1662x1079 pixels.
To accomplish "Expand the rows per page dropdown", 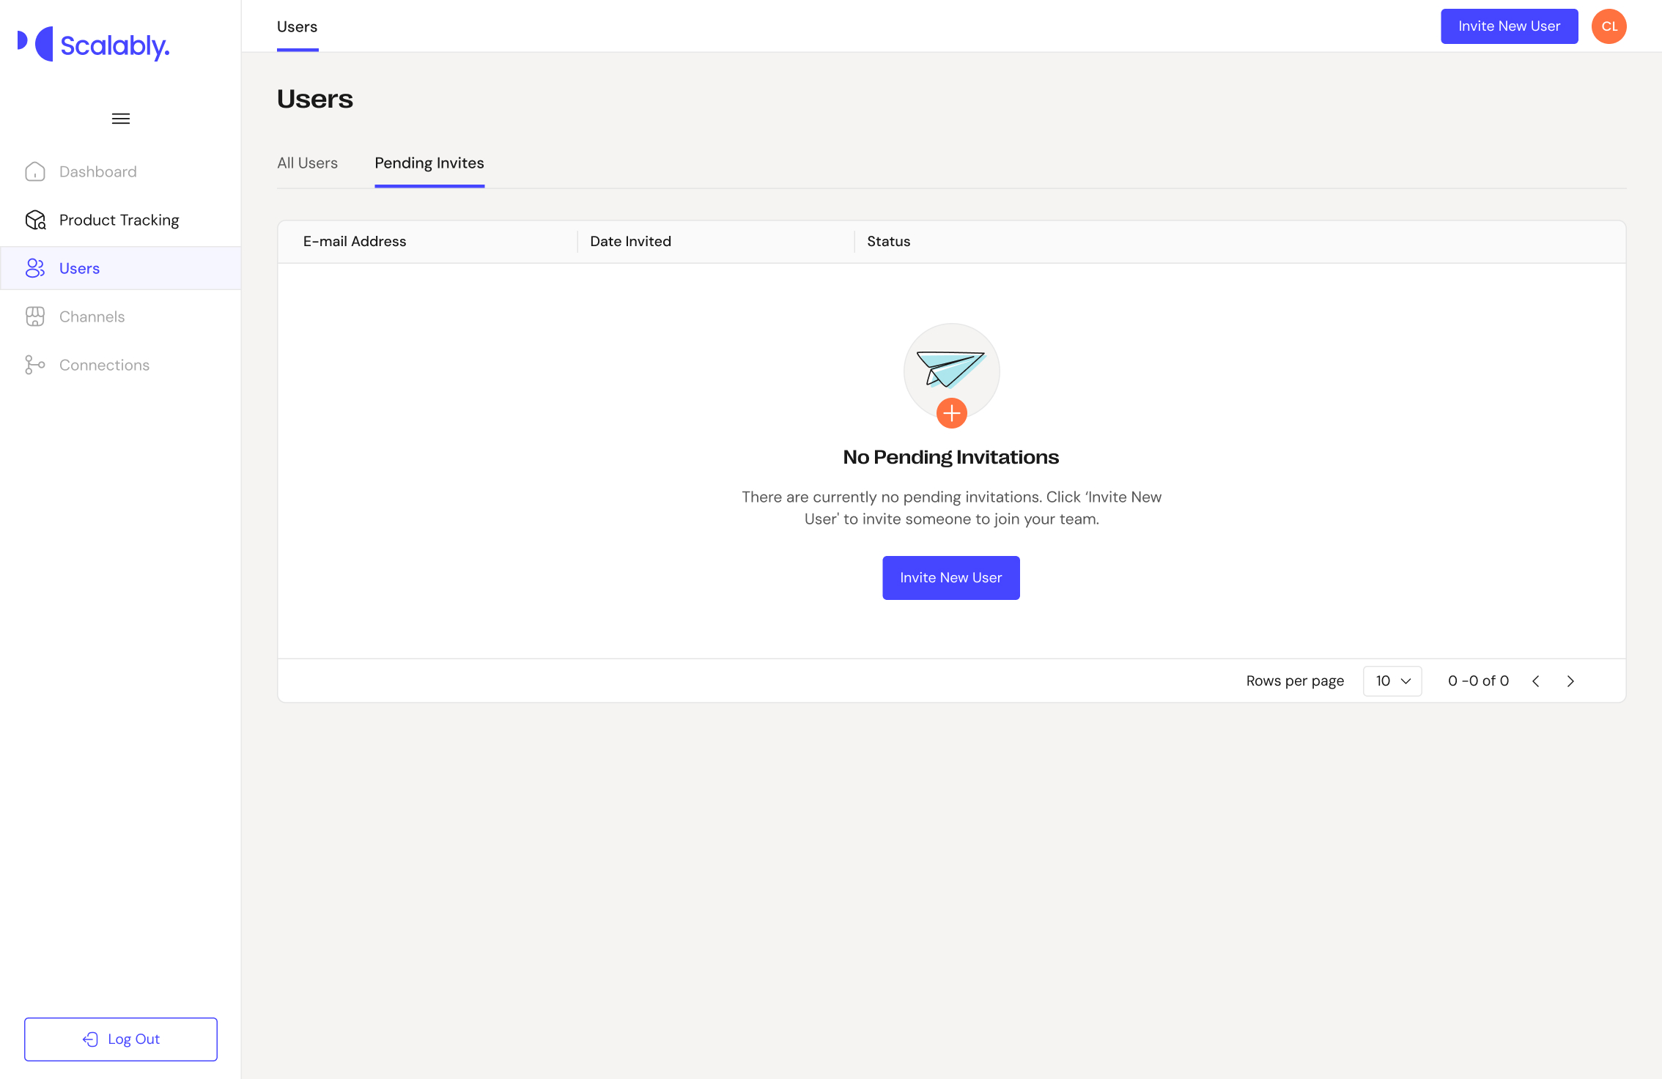I will 1392,681.
